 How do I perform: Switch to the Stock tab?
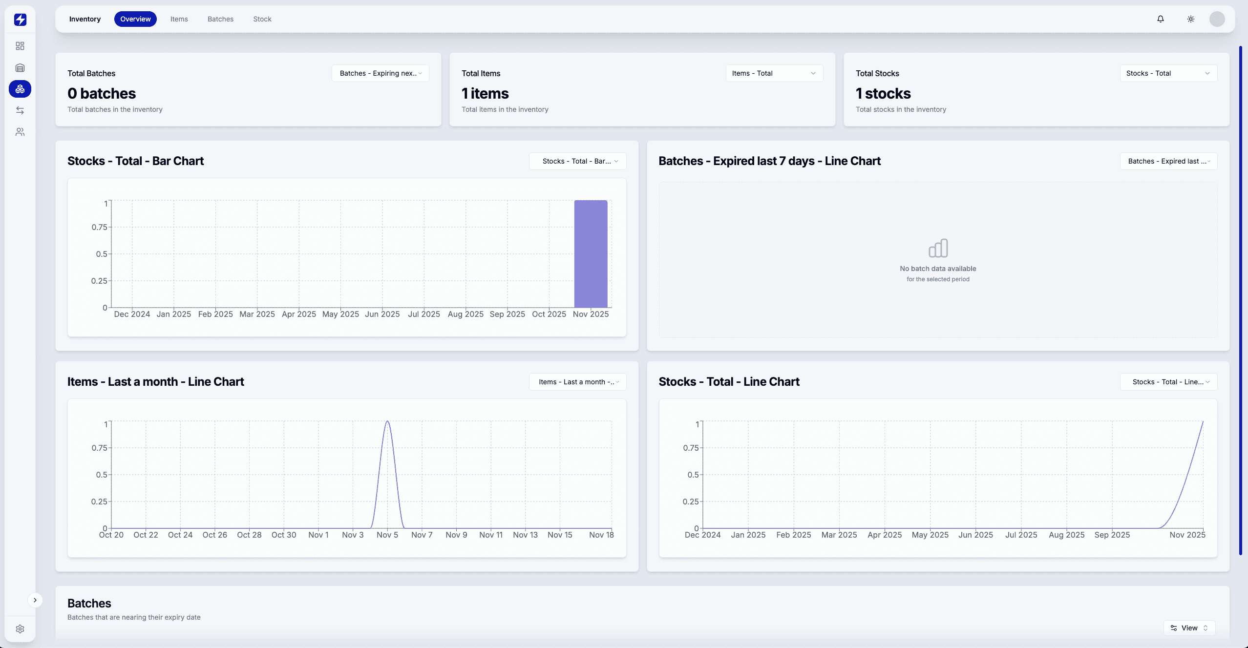coord(262,19)
